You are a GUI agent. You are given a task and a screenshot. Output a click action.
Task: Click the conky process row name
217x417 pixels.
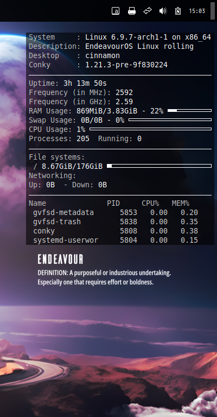pyautogui.click(x=44, y=231)
